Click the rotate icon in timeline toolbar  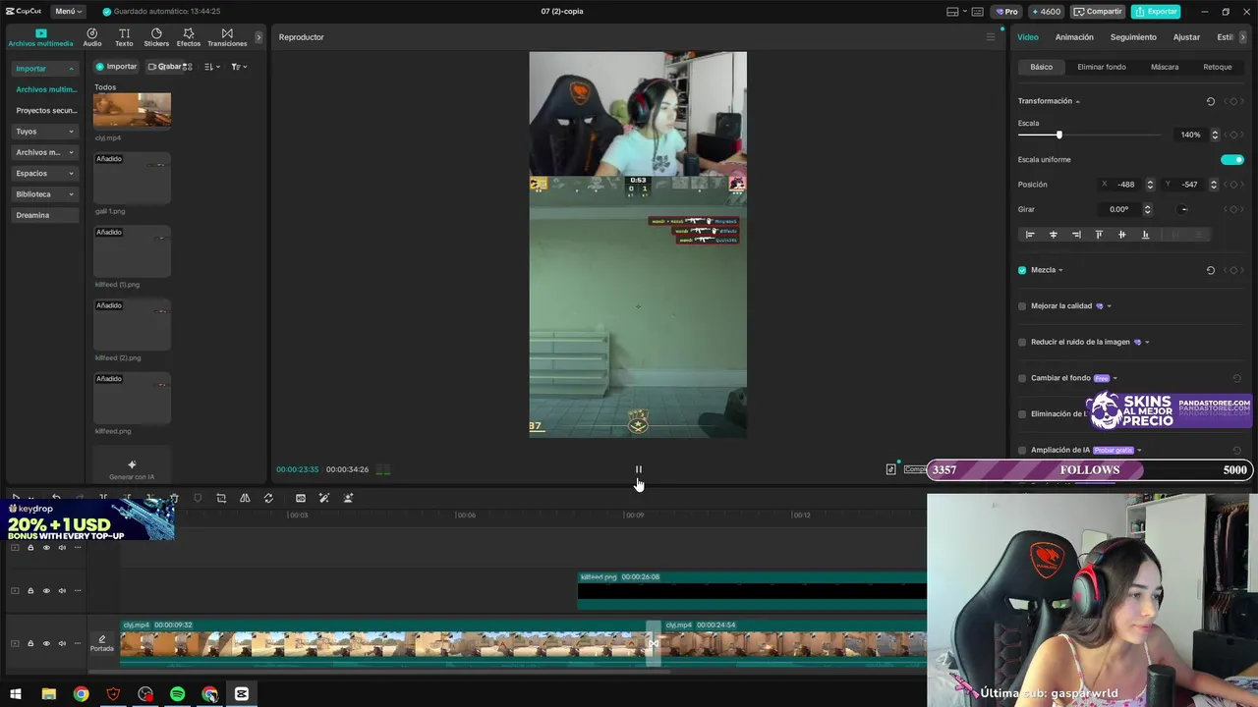tap(268, 498)
